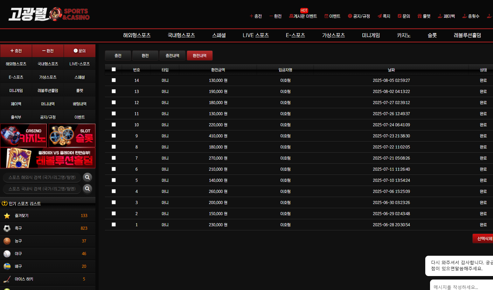Select the ice hockey stick icon
This screenshot has height=290, width=493.
(x=7, y=279)
